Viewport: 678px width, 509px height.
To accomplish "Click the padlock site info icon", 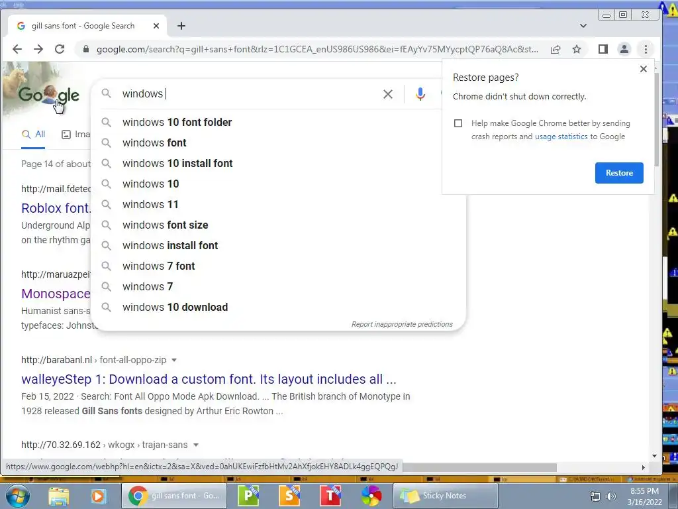I will tap(86, 49).
